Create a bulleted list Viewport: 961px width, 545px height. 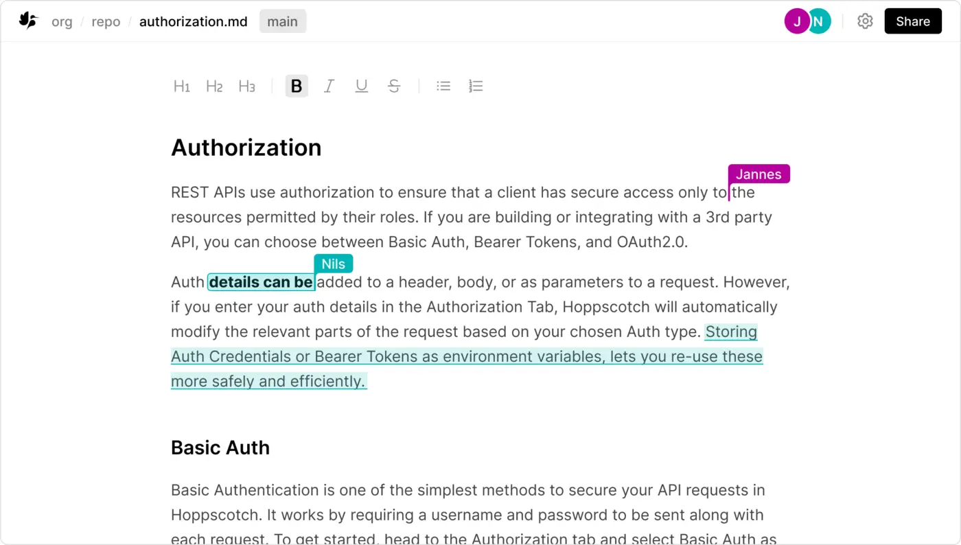click(x=443, y=86)
